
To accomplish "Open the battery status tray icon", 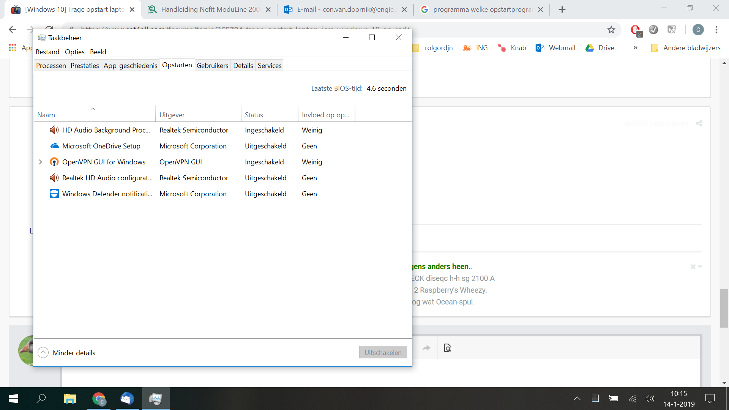I will point(613,399).
